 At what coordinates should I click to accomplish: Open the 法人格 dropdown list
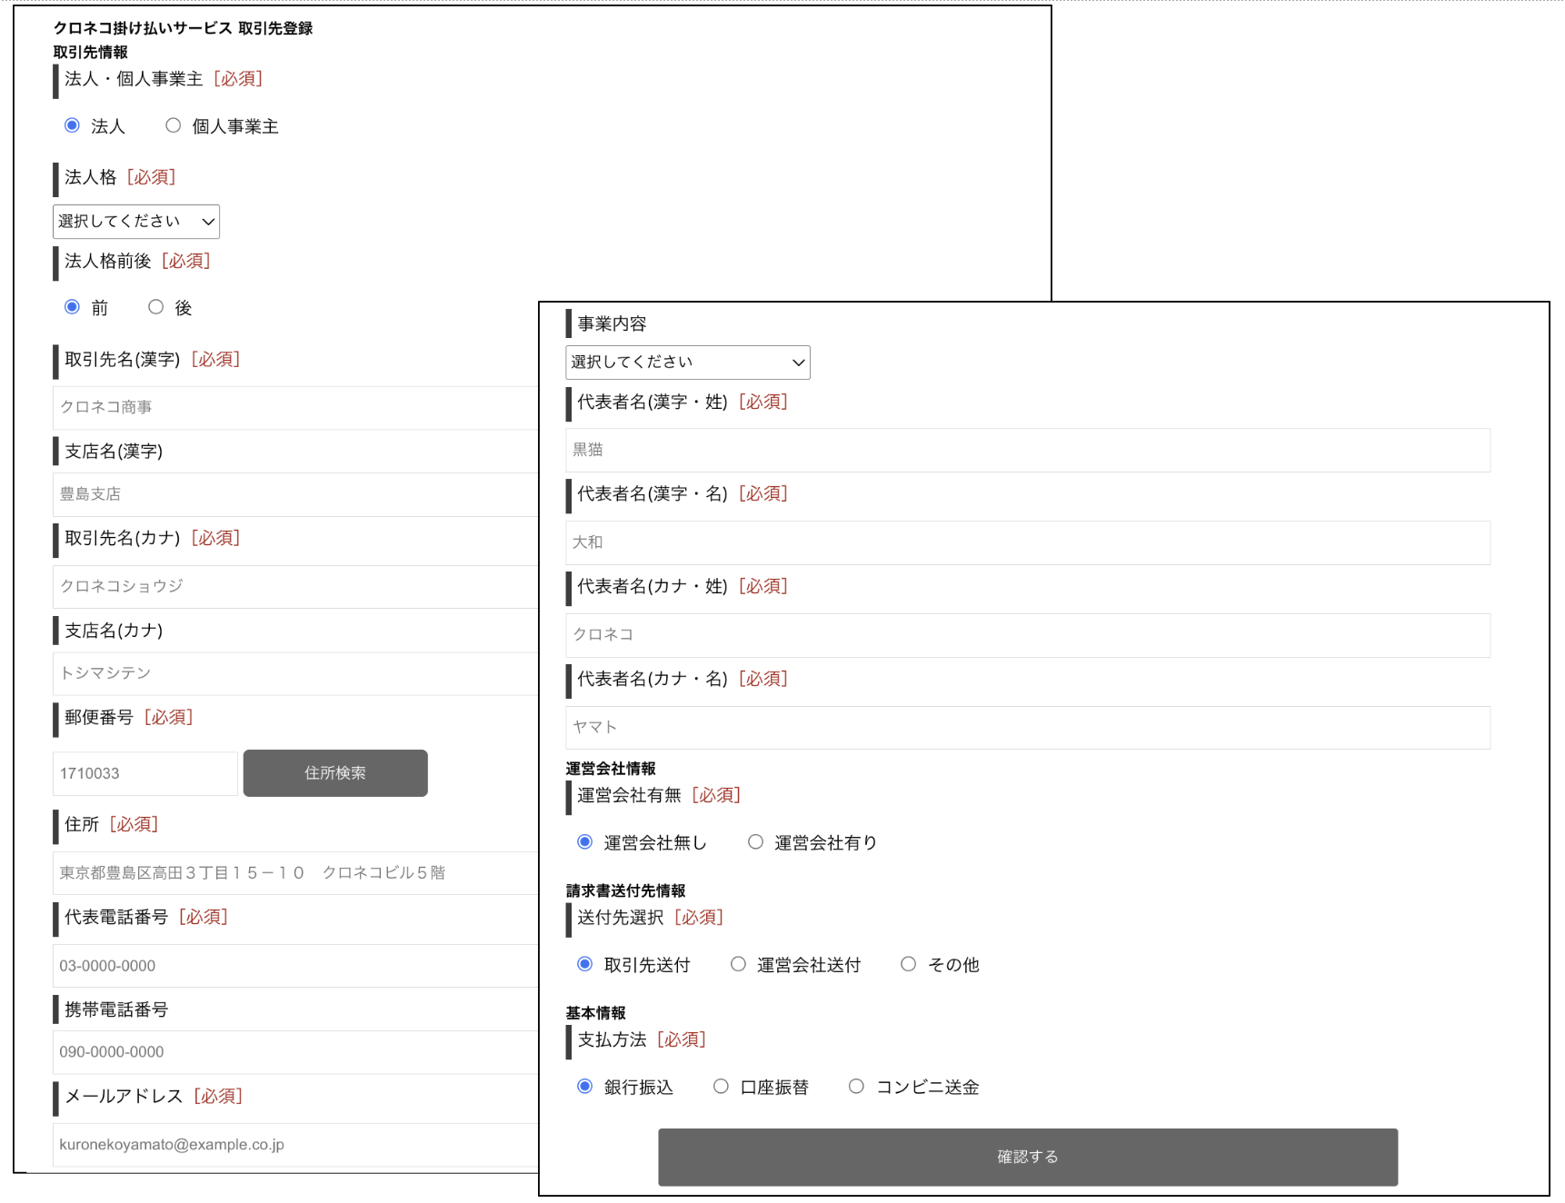[136, 222]
